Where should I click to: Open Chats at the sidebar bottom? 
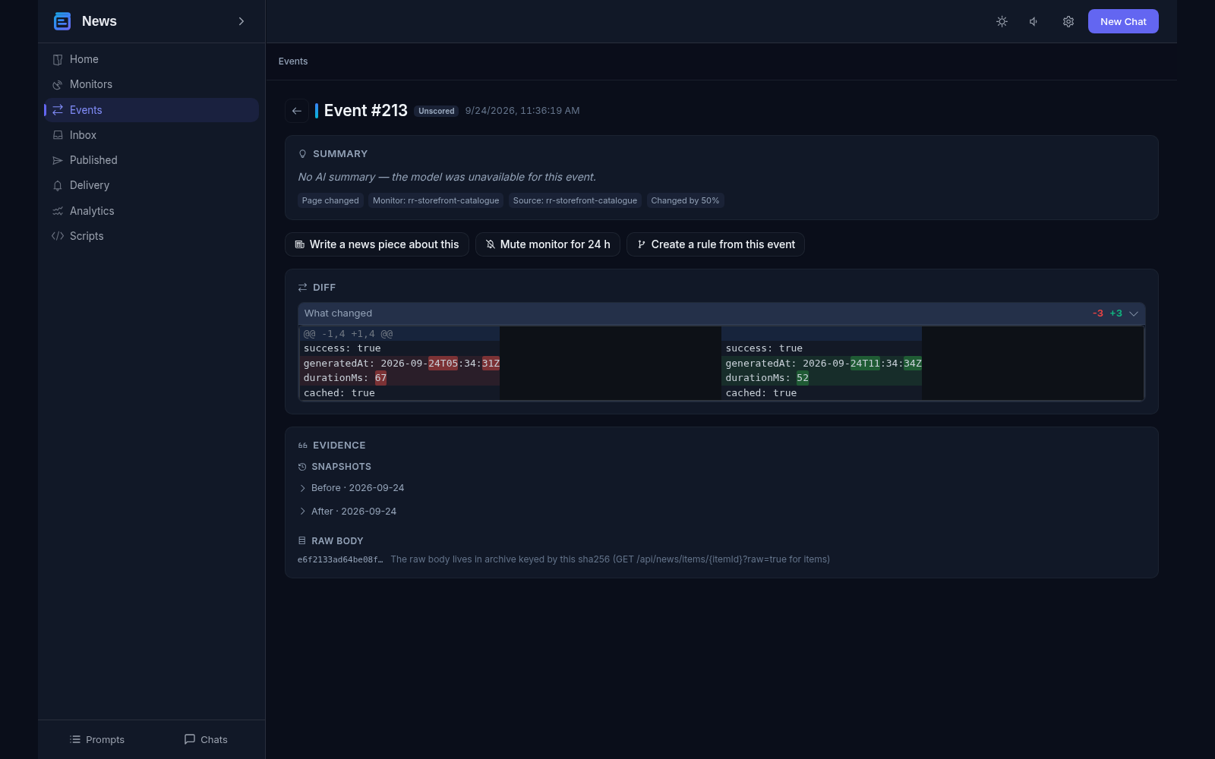(x=206, y=739)
